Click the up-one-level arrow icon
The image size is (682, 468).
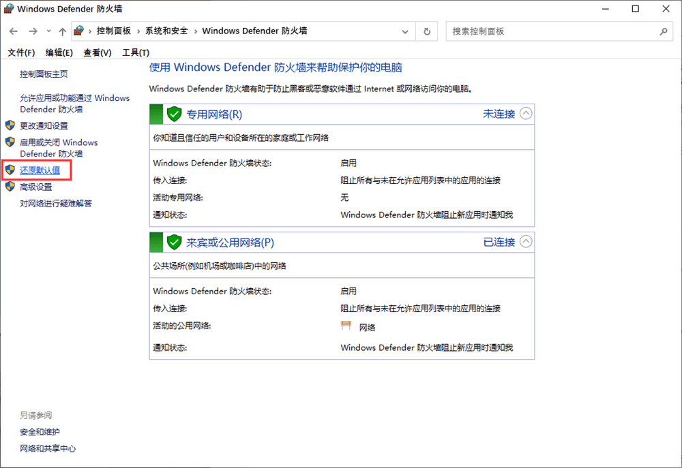62,31
